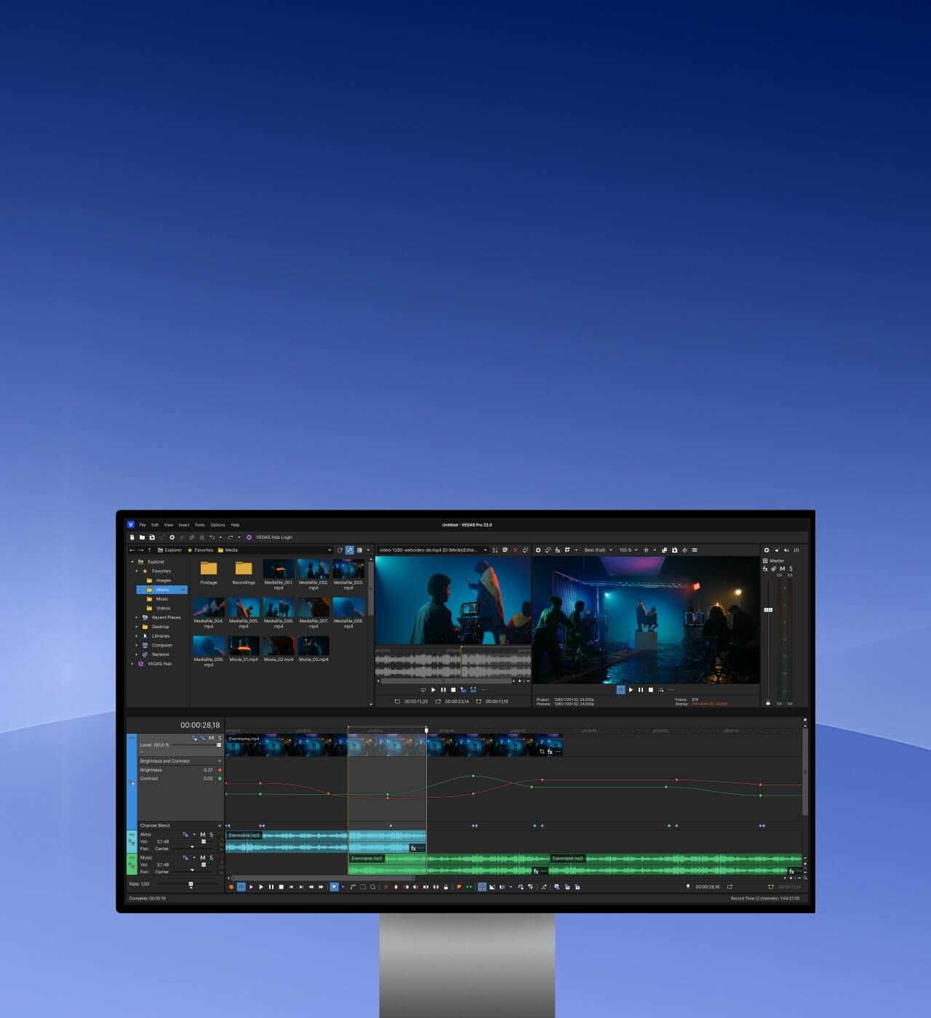This screenshot has height=1018, width=931.
Task: Open the Explorer views dropdown arrow
Action: click(368, 550)
